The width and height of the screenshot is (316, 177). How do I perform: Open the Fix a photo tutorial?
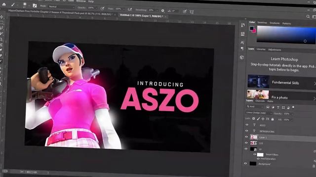tap(281, 95)
